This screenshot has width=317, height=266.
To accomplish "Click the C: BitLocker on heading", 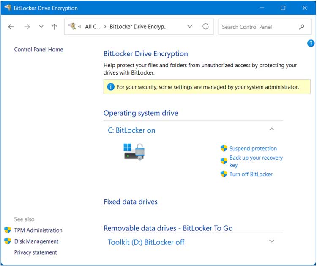I will (x=131, y=130).
